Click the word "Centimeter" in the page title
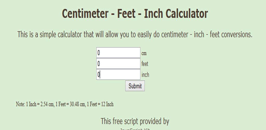Image resolution: width=266 pixels, height=130 pixels. [85, 14]
